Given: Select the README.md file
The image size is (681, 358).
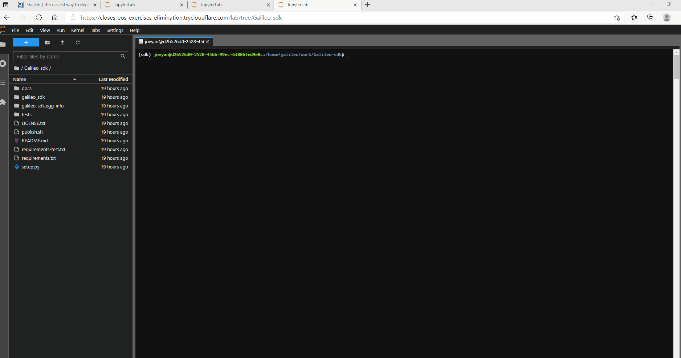Looking at the screenshot, I should click(x=71, y=141).
